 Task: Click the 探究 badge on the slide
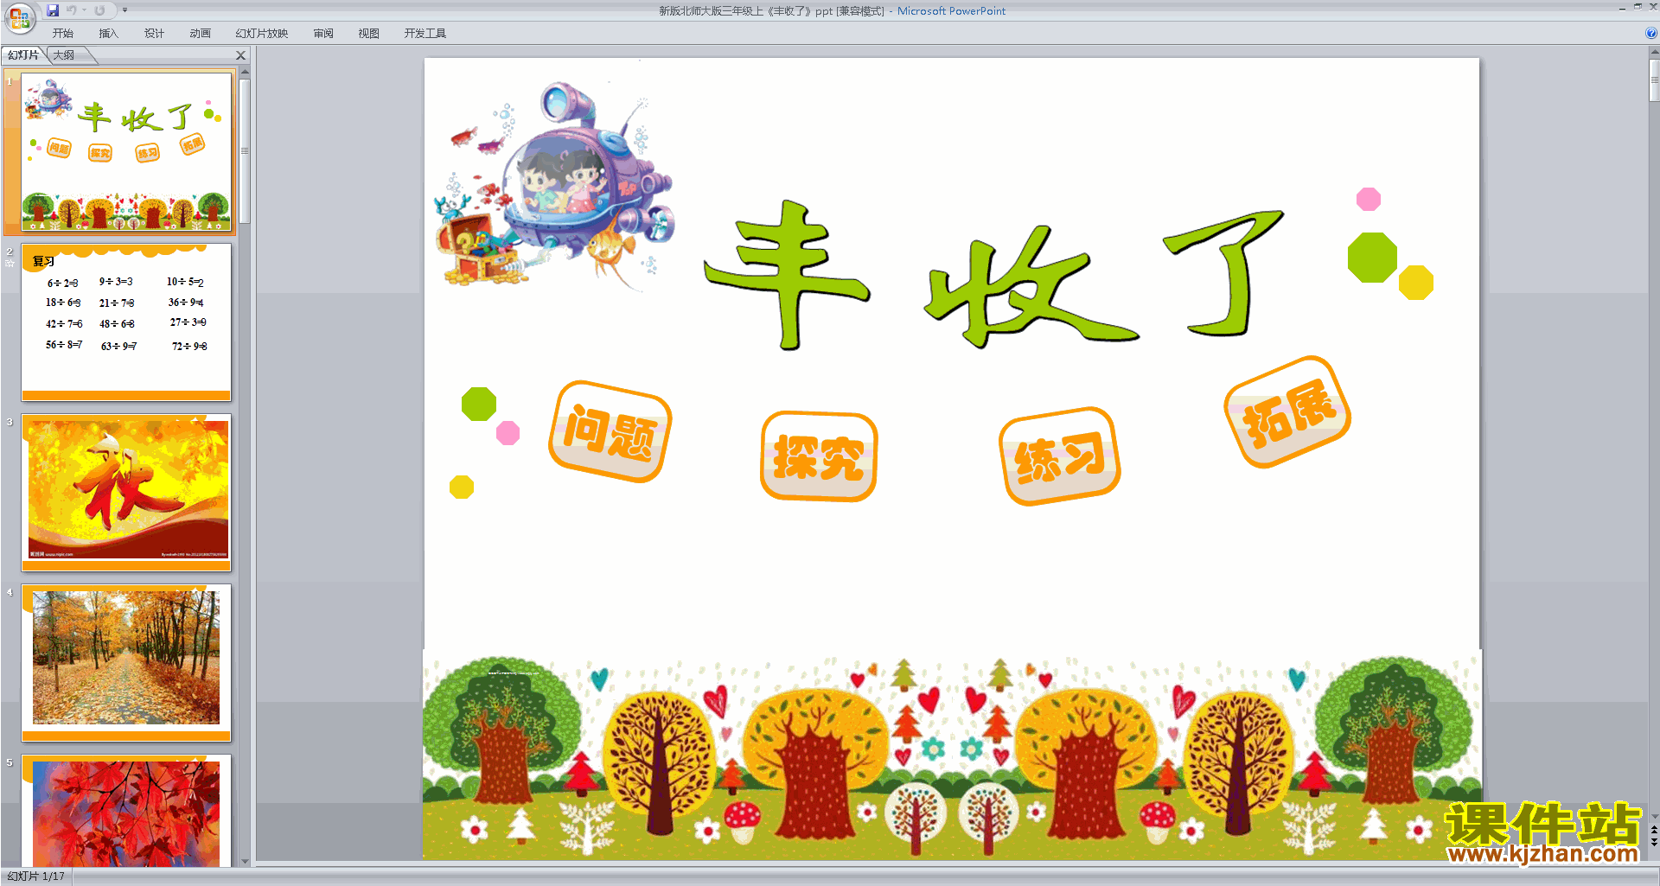coord(819,456)
